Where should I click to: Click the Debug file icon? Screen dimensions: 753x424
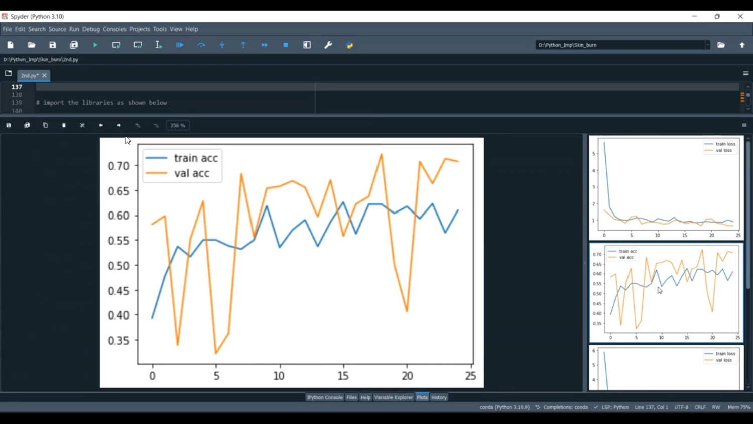pyautogui.click(x=180, y=45)
